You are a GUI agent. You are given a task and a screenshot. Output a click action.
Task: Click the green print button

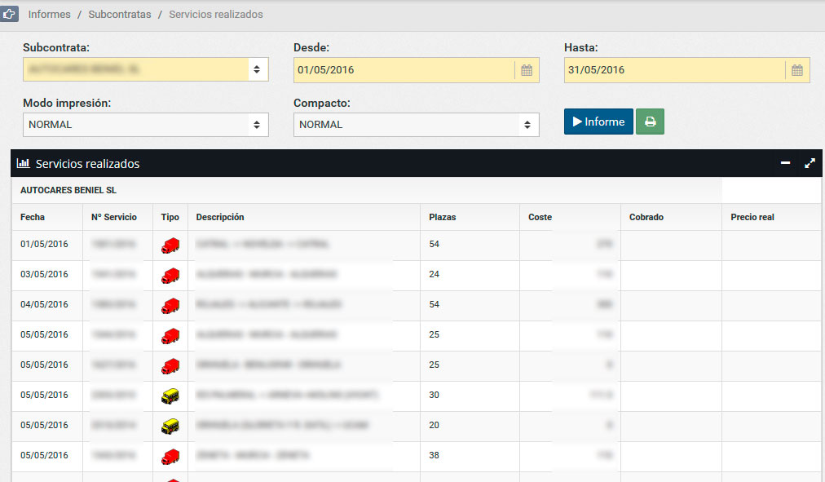click(650, 122)
